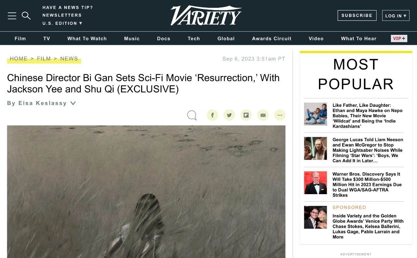Share article on Twitter
The height and width of the screenshot is (258, 417).
[x=229, y=115]
